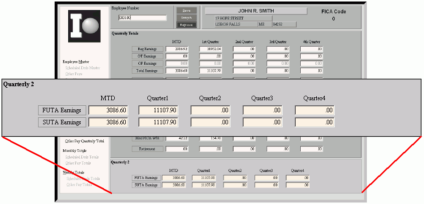Click SUTA Earnings Quarter1 field in zoomed panel

pos(158,122)
